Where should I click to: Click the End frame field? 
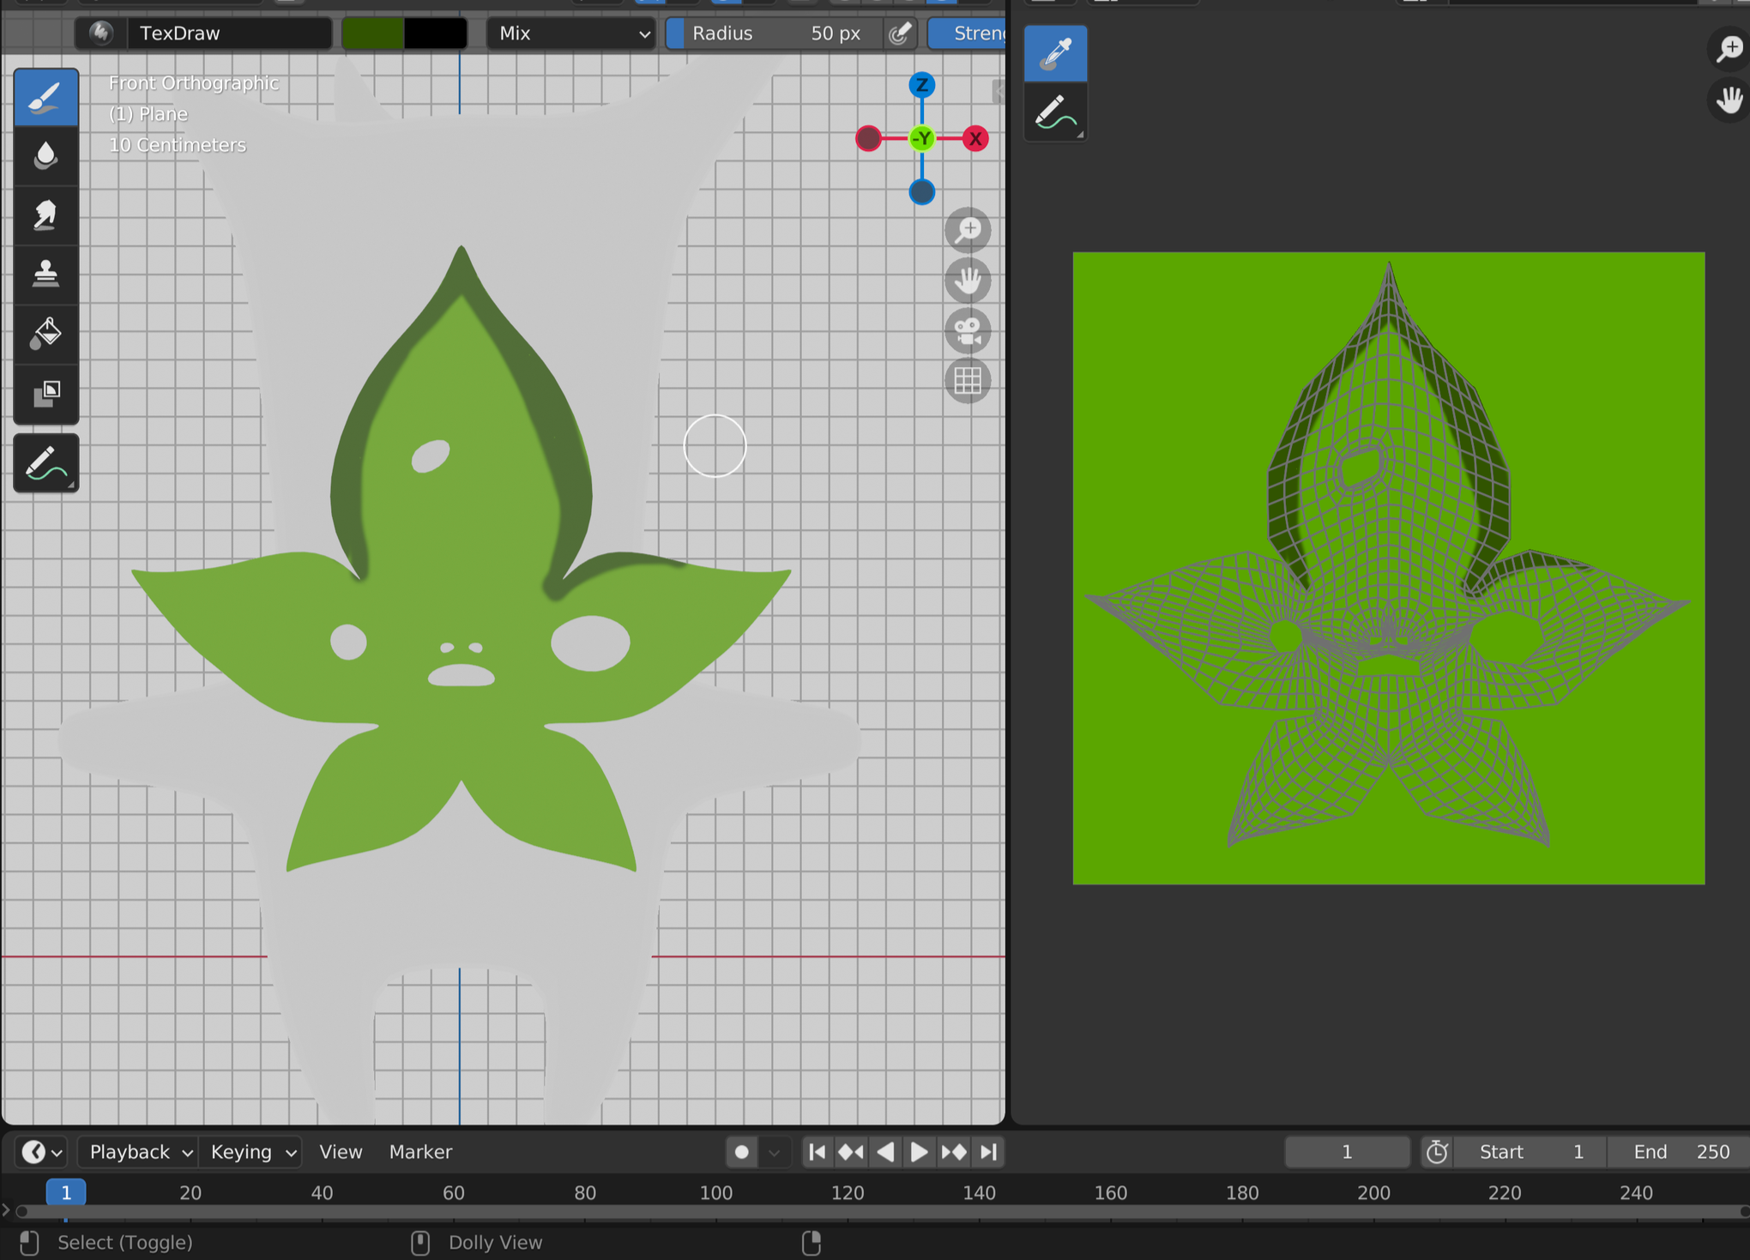(1680, 1152)
